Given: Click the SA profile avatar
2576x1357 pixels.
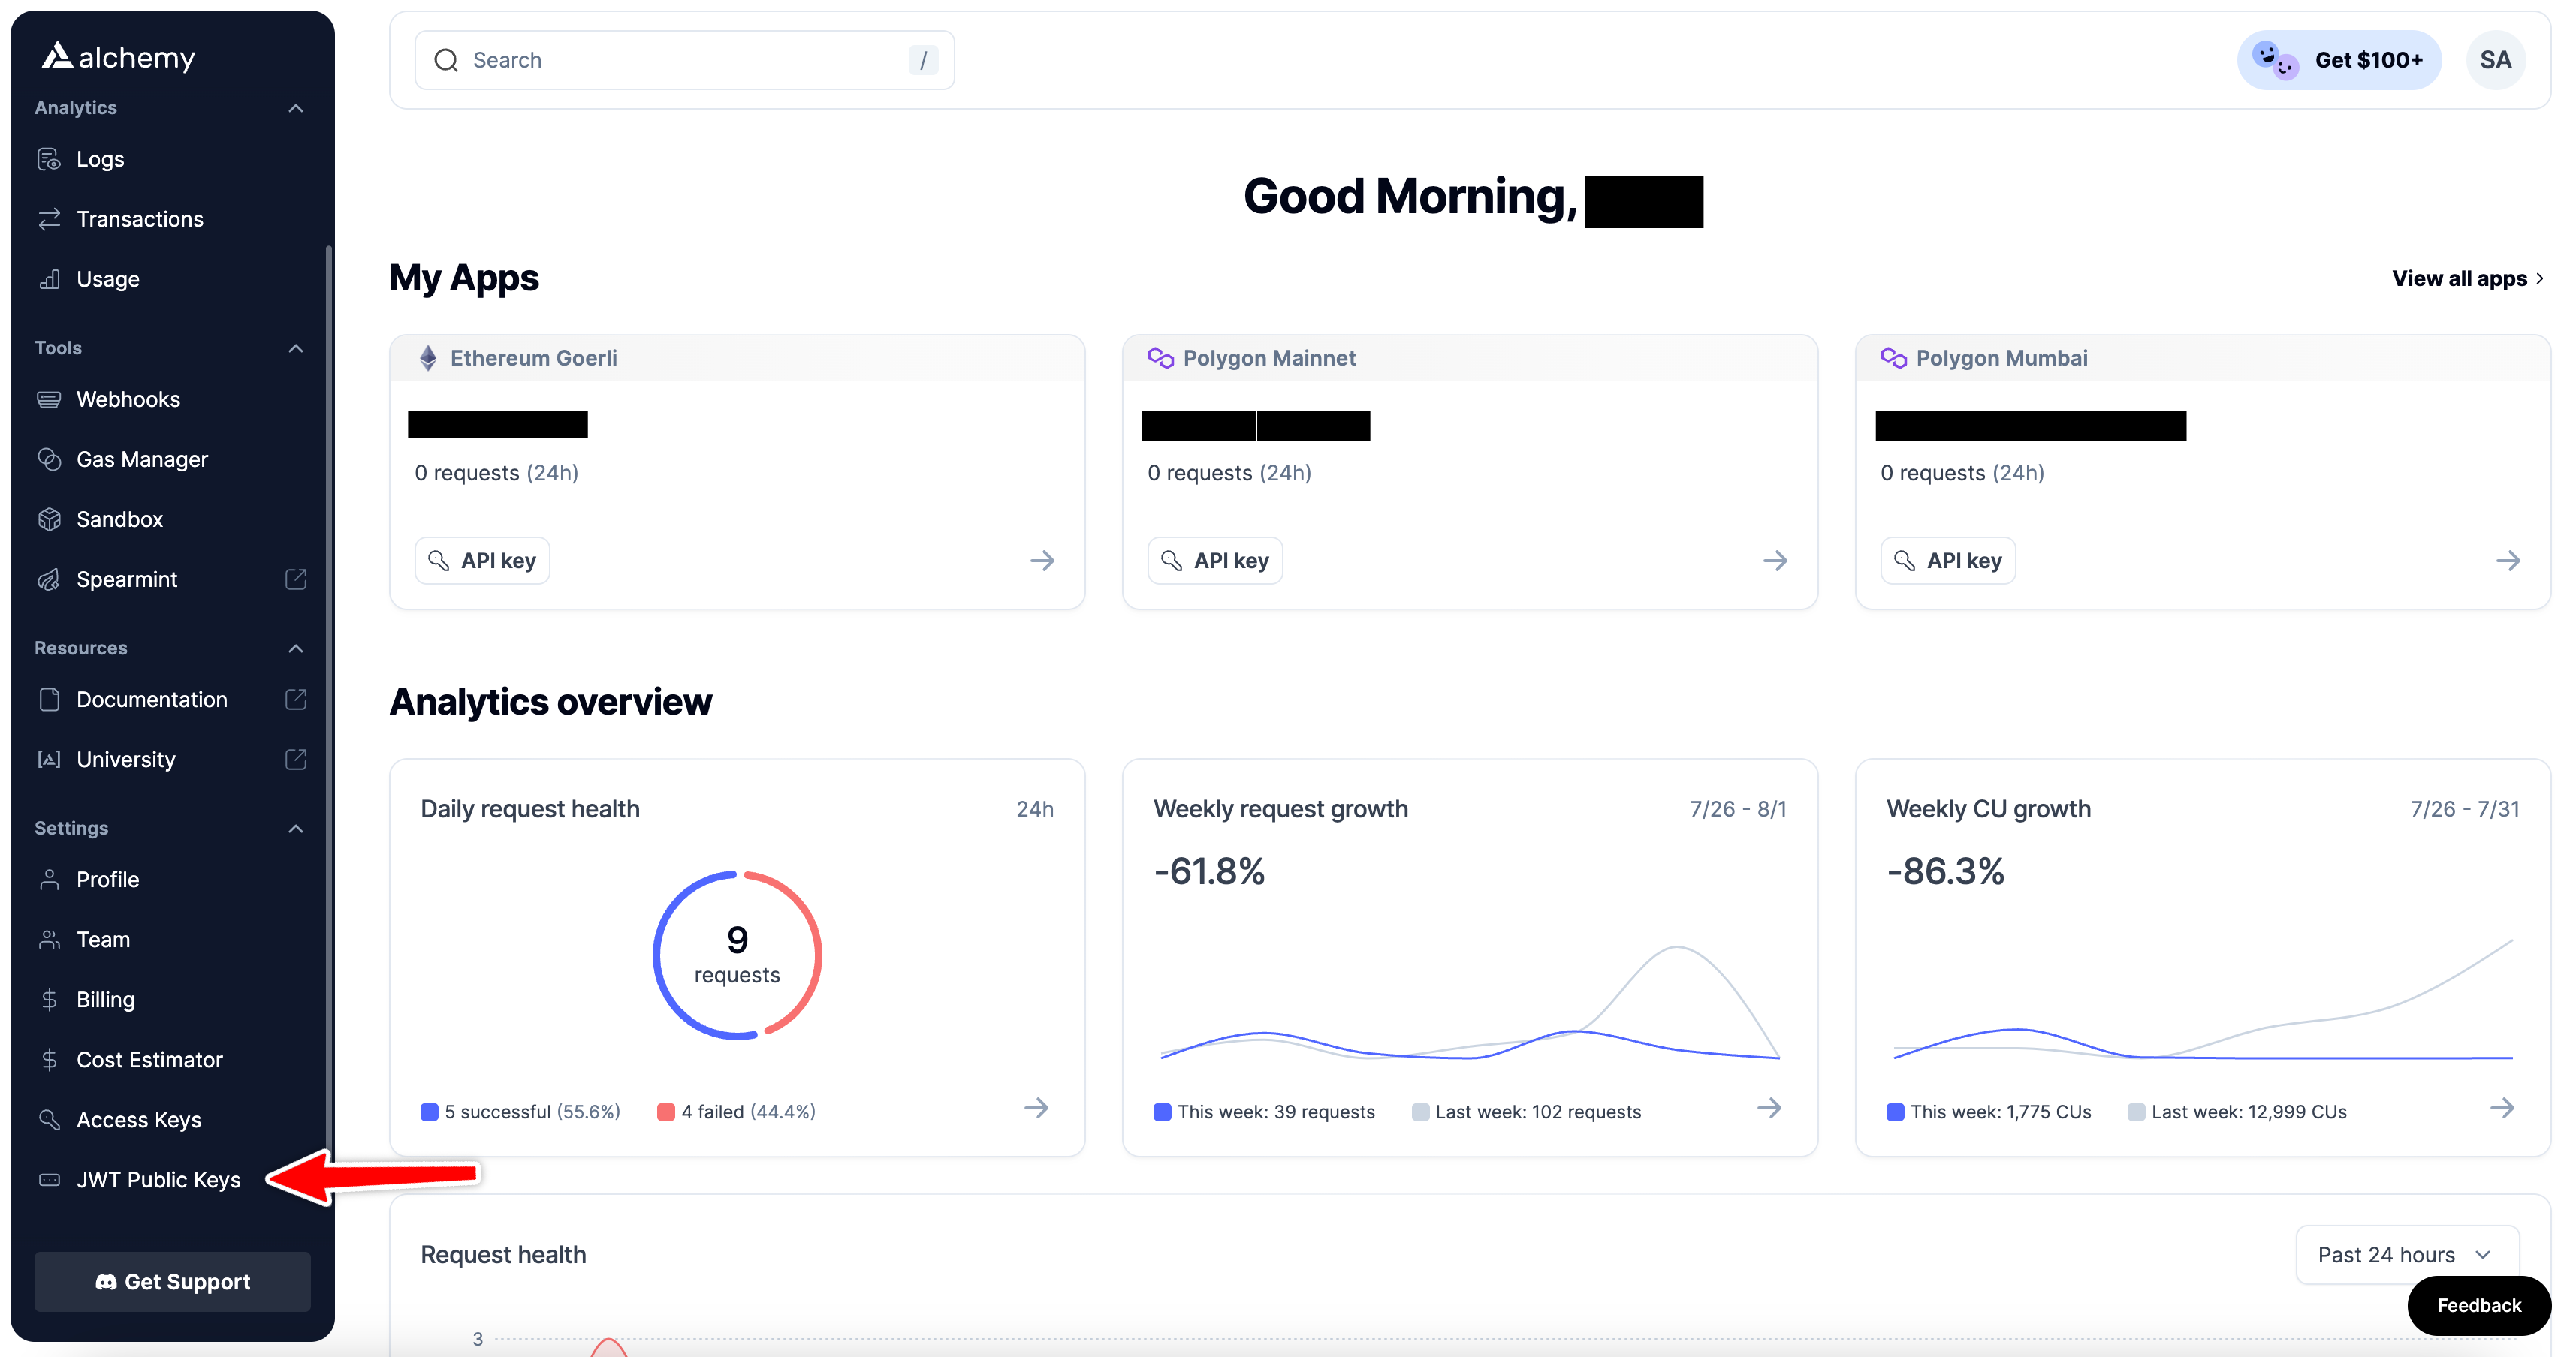Looking at the screenshot, I should pyautogui.click(x=2495, y=60).
